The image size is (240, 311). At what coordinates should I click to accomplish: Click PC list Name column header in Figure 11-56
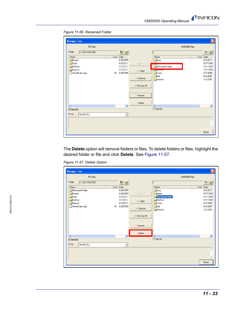(x=88, y=57)
